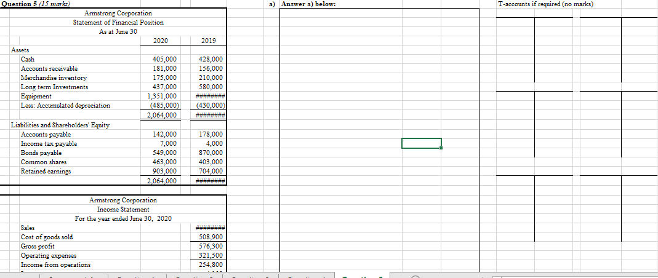Click Accounts payable value 178,000
Screen dimensions: 658x278
pyautogui.click(x=212, y=135)
